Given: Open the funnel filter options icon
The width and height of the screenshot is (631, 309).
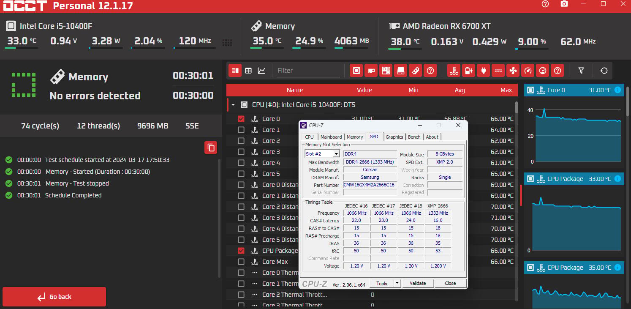Looking at the screenshot, I should tap(581, 71).
